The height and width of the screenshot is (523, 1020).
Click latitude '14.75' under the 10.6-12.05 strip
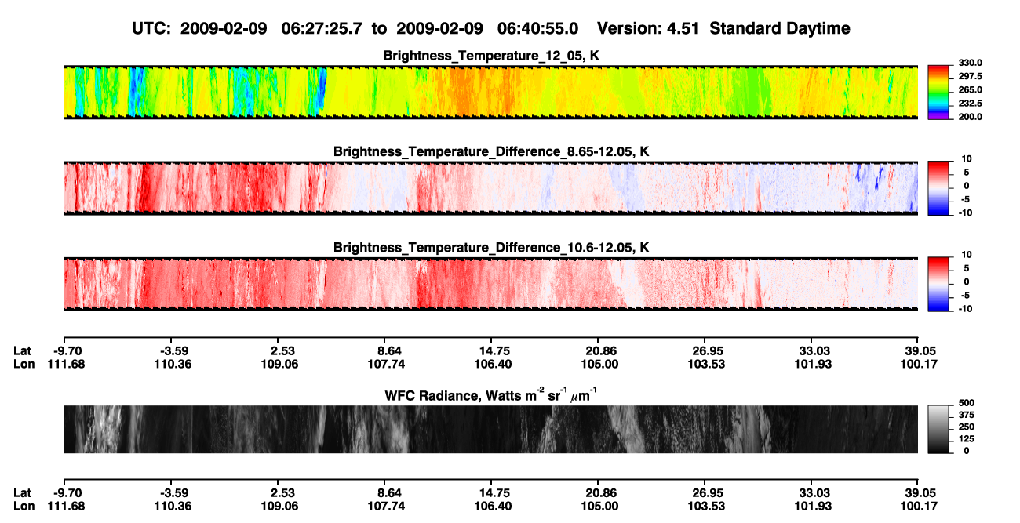(494, 351)
